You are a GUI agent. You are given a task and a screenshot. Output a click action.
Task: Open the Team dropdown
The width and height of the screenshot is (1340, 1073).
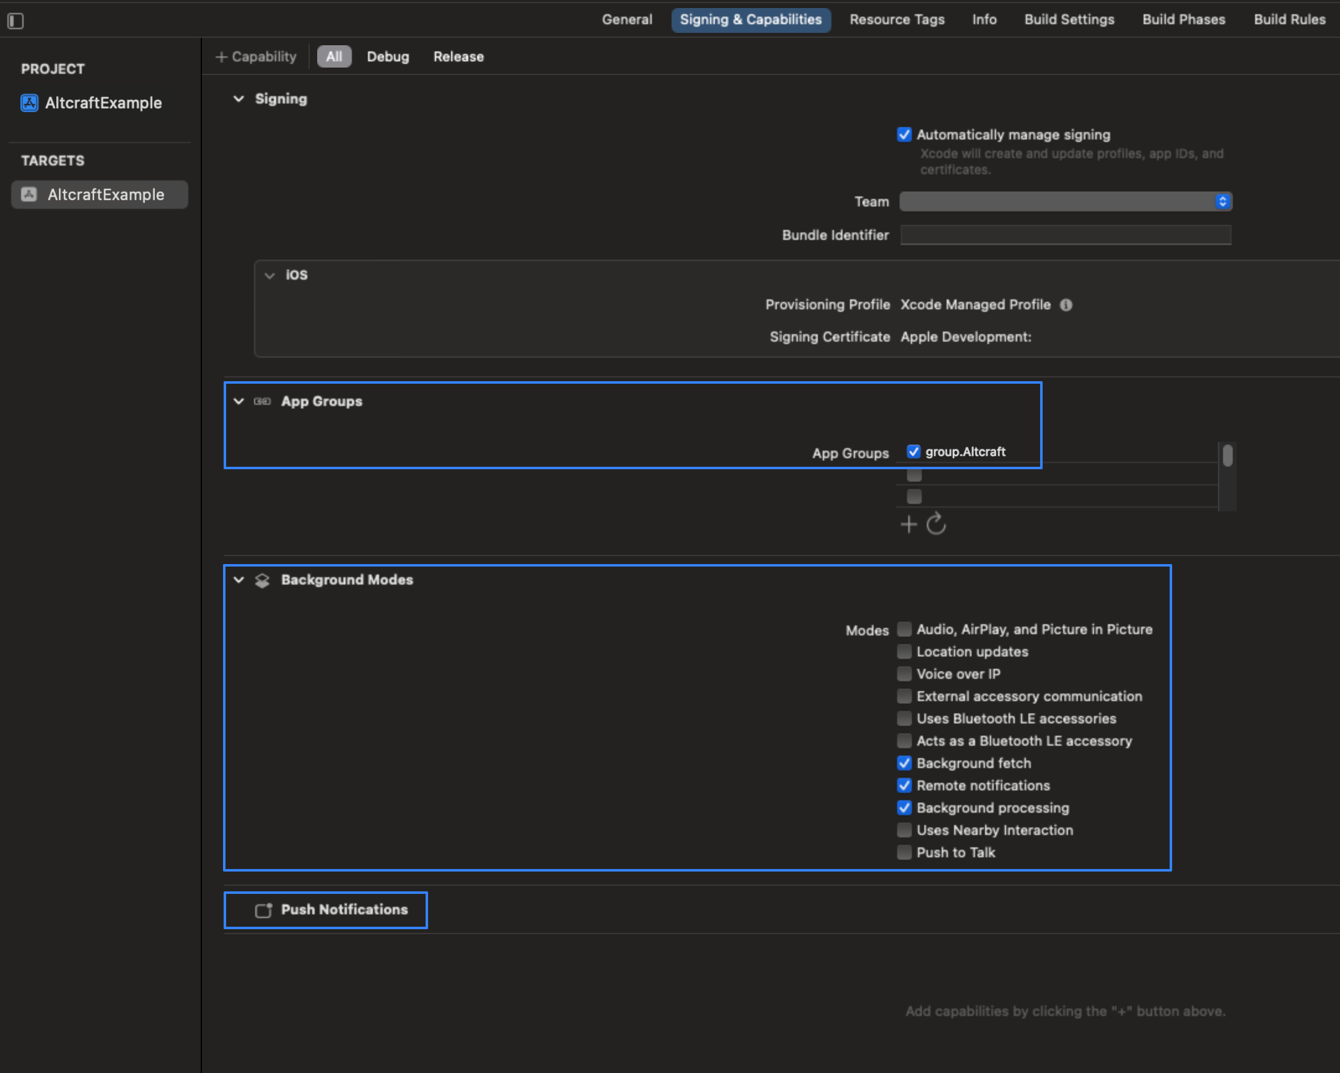1066,201
